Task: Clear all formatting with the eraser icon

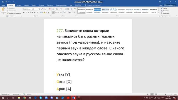Action: pyautogui.click(x=50, y=9)
